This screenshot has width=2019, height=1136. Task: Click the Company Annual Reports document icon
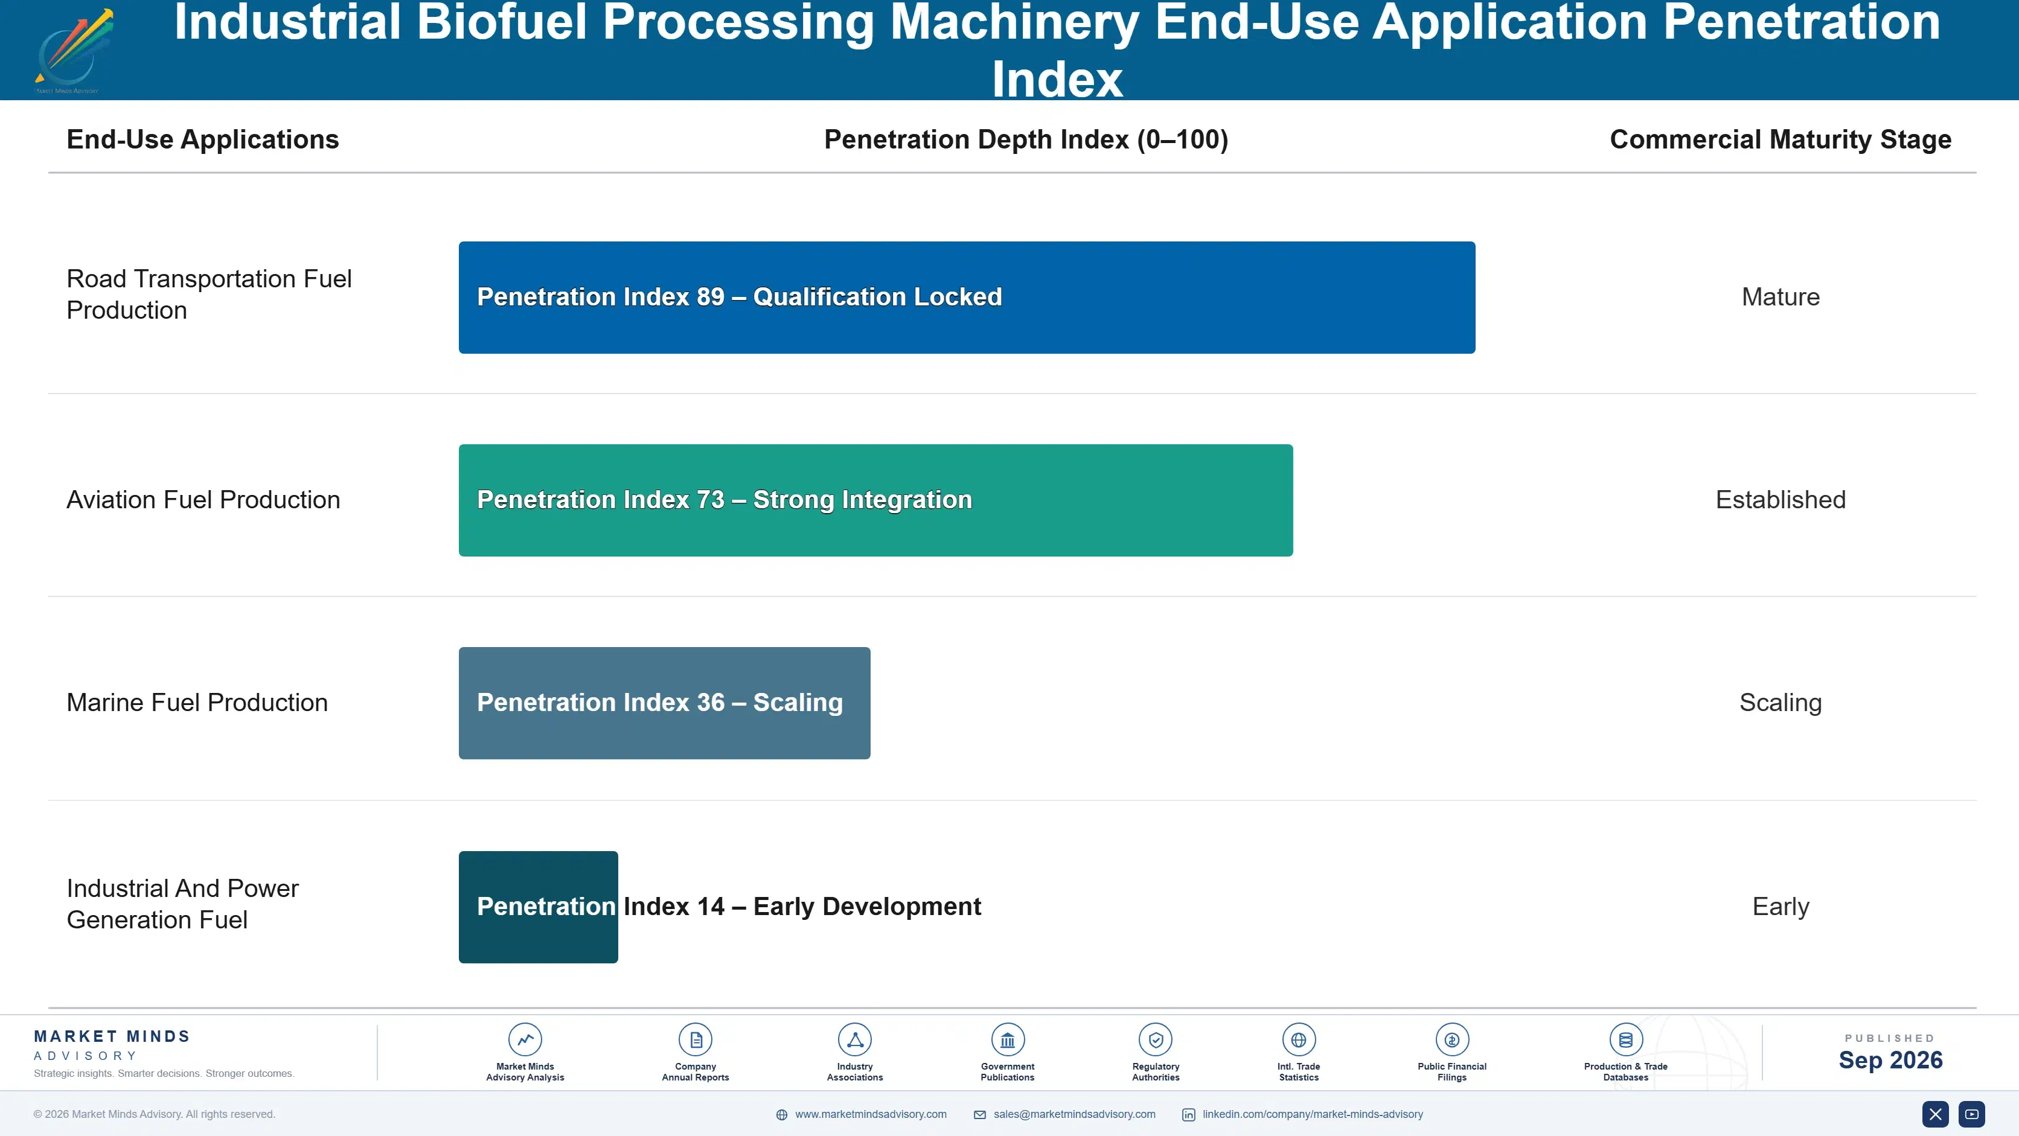coord(695,1039)
